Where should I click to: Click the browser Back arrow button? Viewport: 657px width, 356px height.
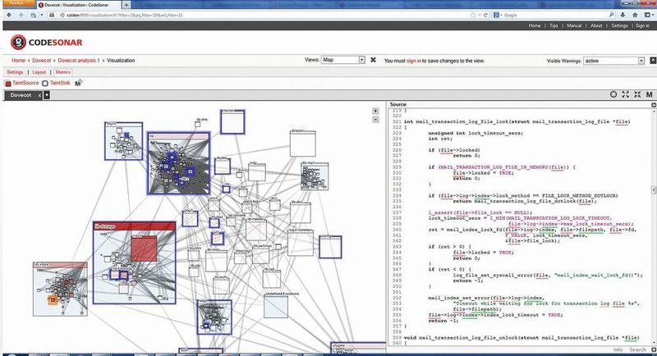(9, 15)
